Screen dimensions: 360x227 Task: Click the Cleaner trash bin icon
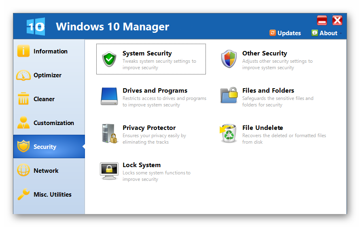[23, 99]
